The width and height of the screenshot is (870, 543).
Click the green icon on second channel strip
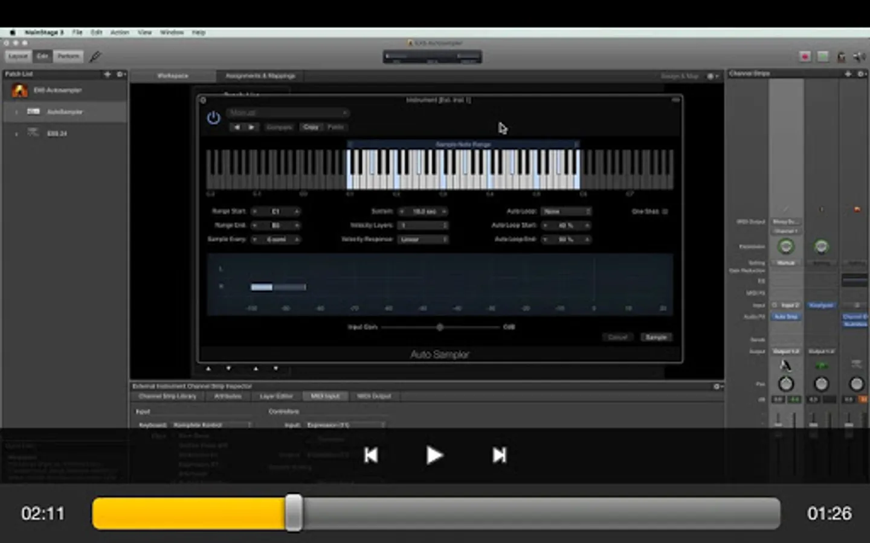[821, 366]
